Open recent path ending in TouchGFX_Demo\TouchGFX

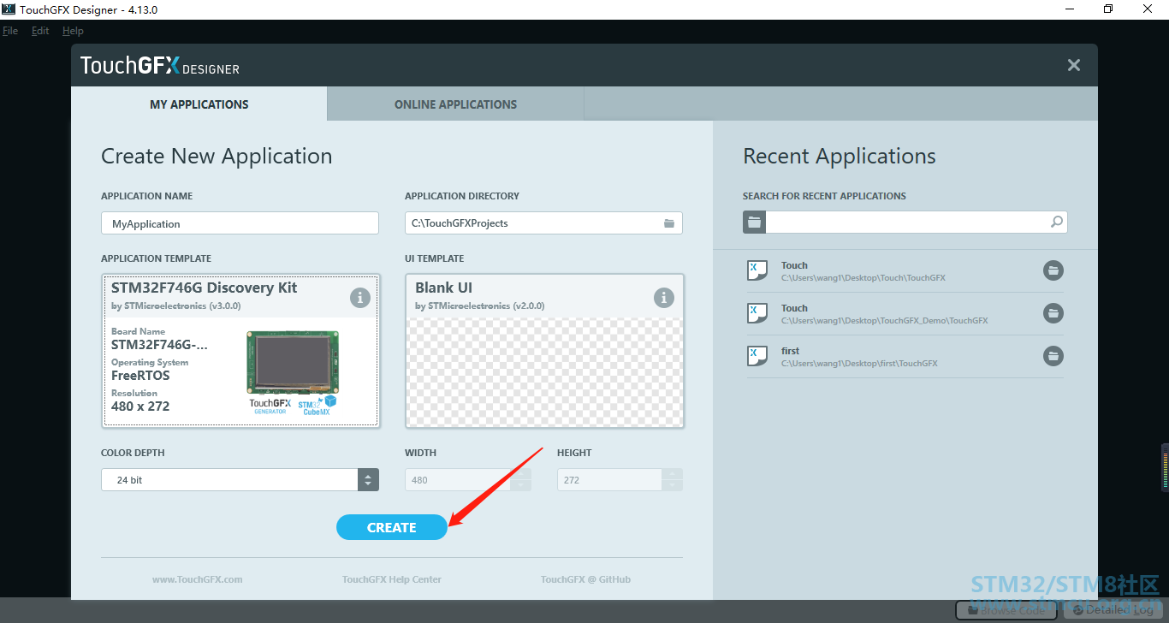(x=885, y=321)
